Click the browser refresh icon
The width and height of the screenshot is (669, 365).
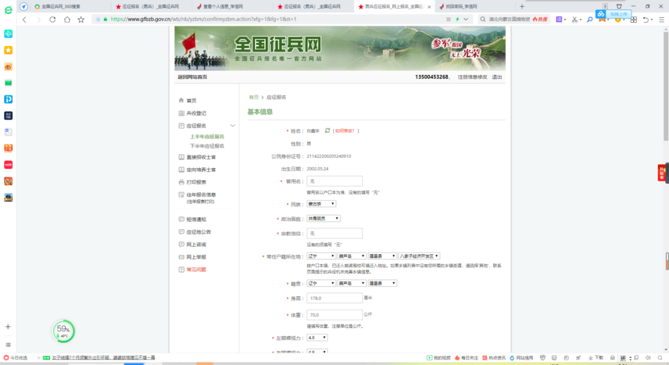point(52,19)
